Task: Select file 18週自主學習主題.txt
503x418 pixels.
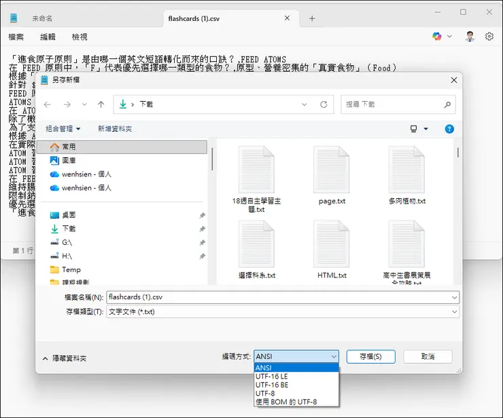Action: (256, 179)
